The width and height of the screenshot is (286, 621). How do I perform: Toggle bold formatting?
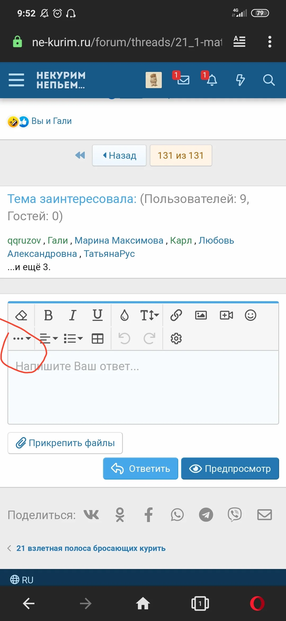pyautogui.click(x=48, y=315)
